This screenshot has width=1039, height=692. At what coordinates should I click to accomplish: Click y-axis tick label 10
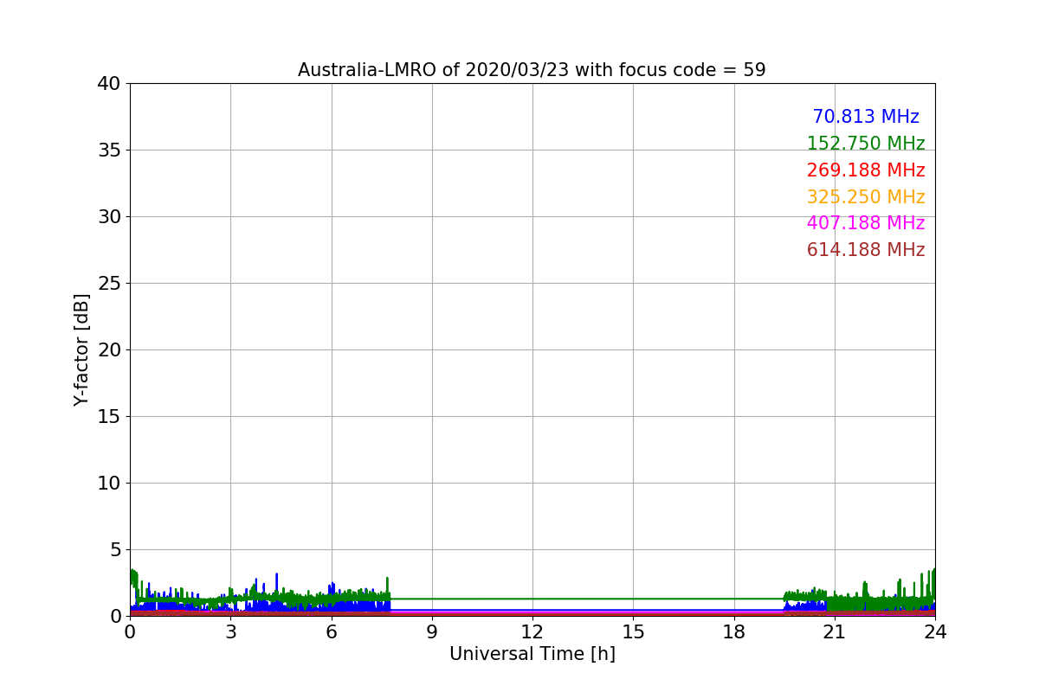[x=109, y=484]
